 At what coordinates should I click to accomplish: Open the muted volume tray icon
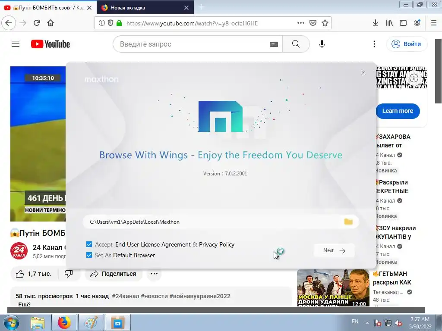coord(398,323)
